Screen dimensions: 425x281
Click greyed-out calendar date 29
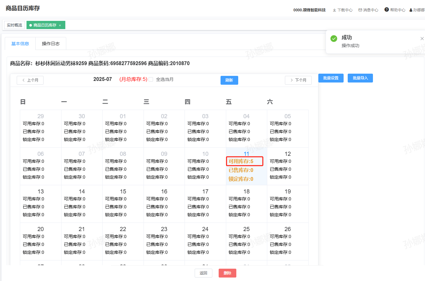click(41, 116)
